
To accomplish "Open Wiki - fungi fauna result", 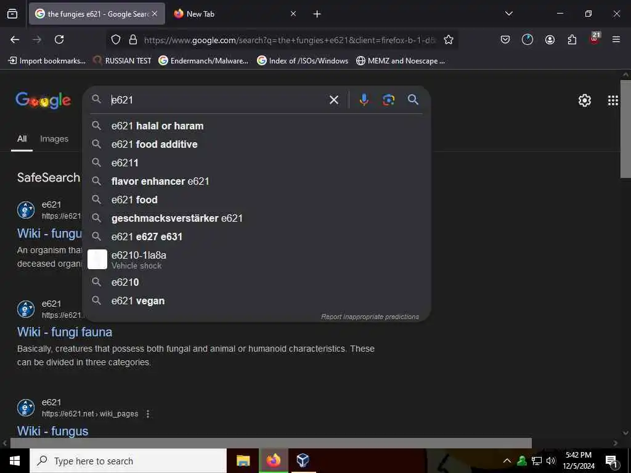I will point(64,332).
